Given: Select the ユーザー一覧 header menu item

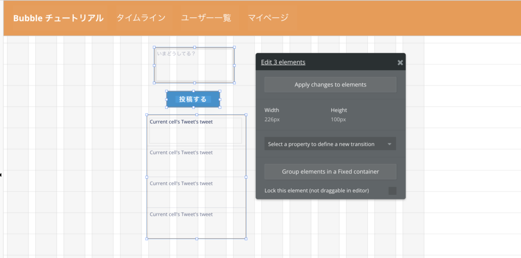Looking at the screenshot, I should [206, 18].
